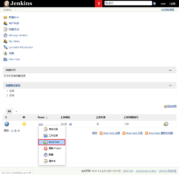Open build #4 link

point(70,124)
